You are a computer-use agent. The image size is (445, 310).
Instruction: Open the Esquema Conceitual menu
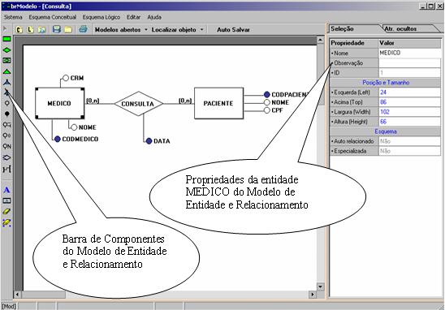(x=53, y=17)
